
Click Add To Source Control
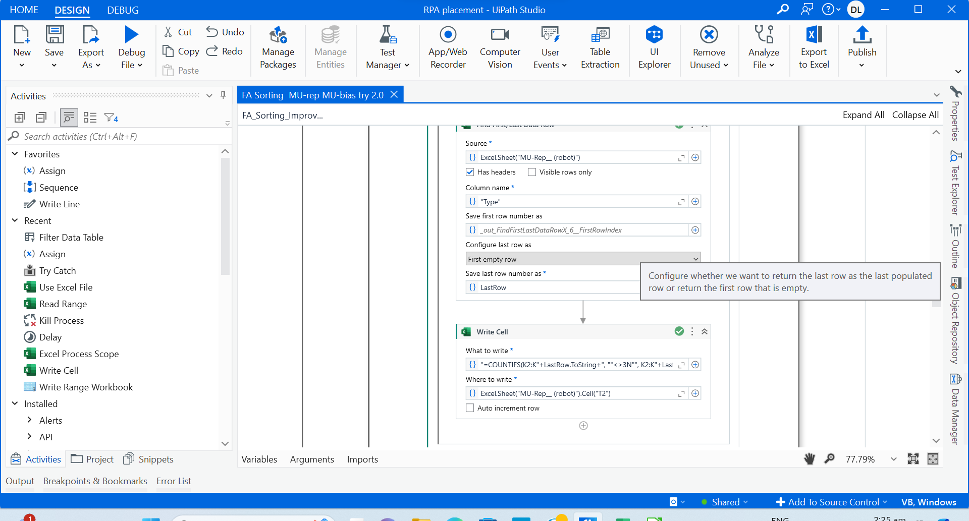831,502
